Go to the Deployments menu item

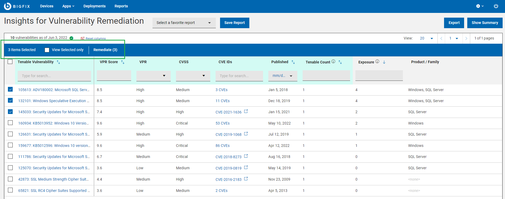point(94,6)
